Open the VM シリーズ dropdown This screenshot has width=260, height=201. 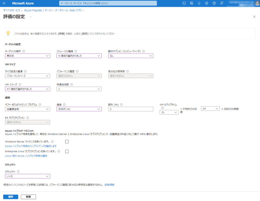pyautogui.click(x=27, y=89)
